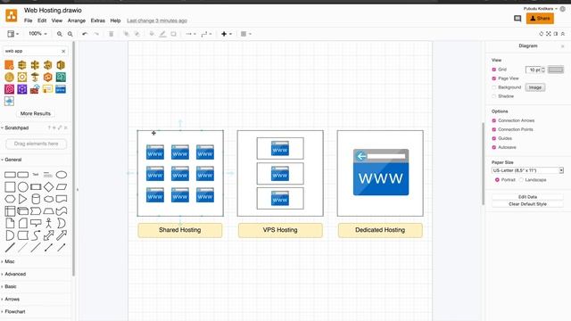Select the ellipse shape in General
Viewport: 571px width, 321px height.
pos(62,175)
